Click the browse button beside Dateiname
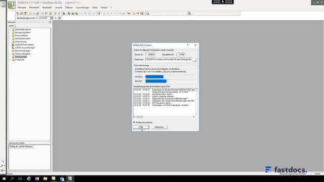The width and height of the screenshot is (324, 182). (194, 60)
